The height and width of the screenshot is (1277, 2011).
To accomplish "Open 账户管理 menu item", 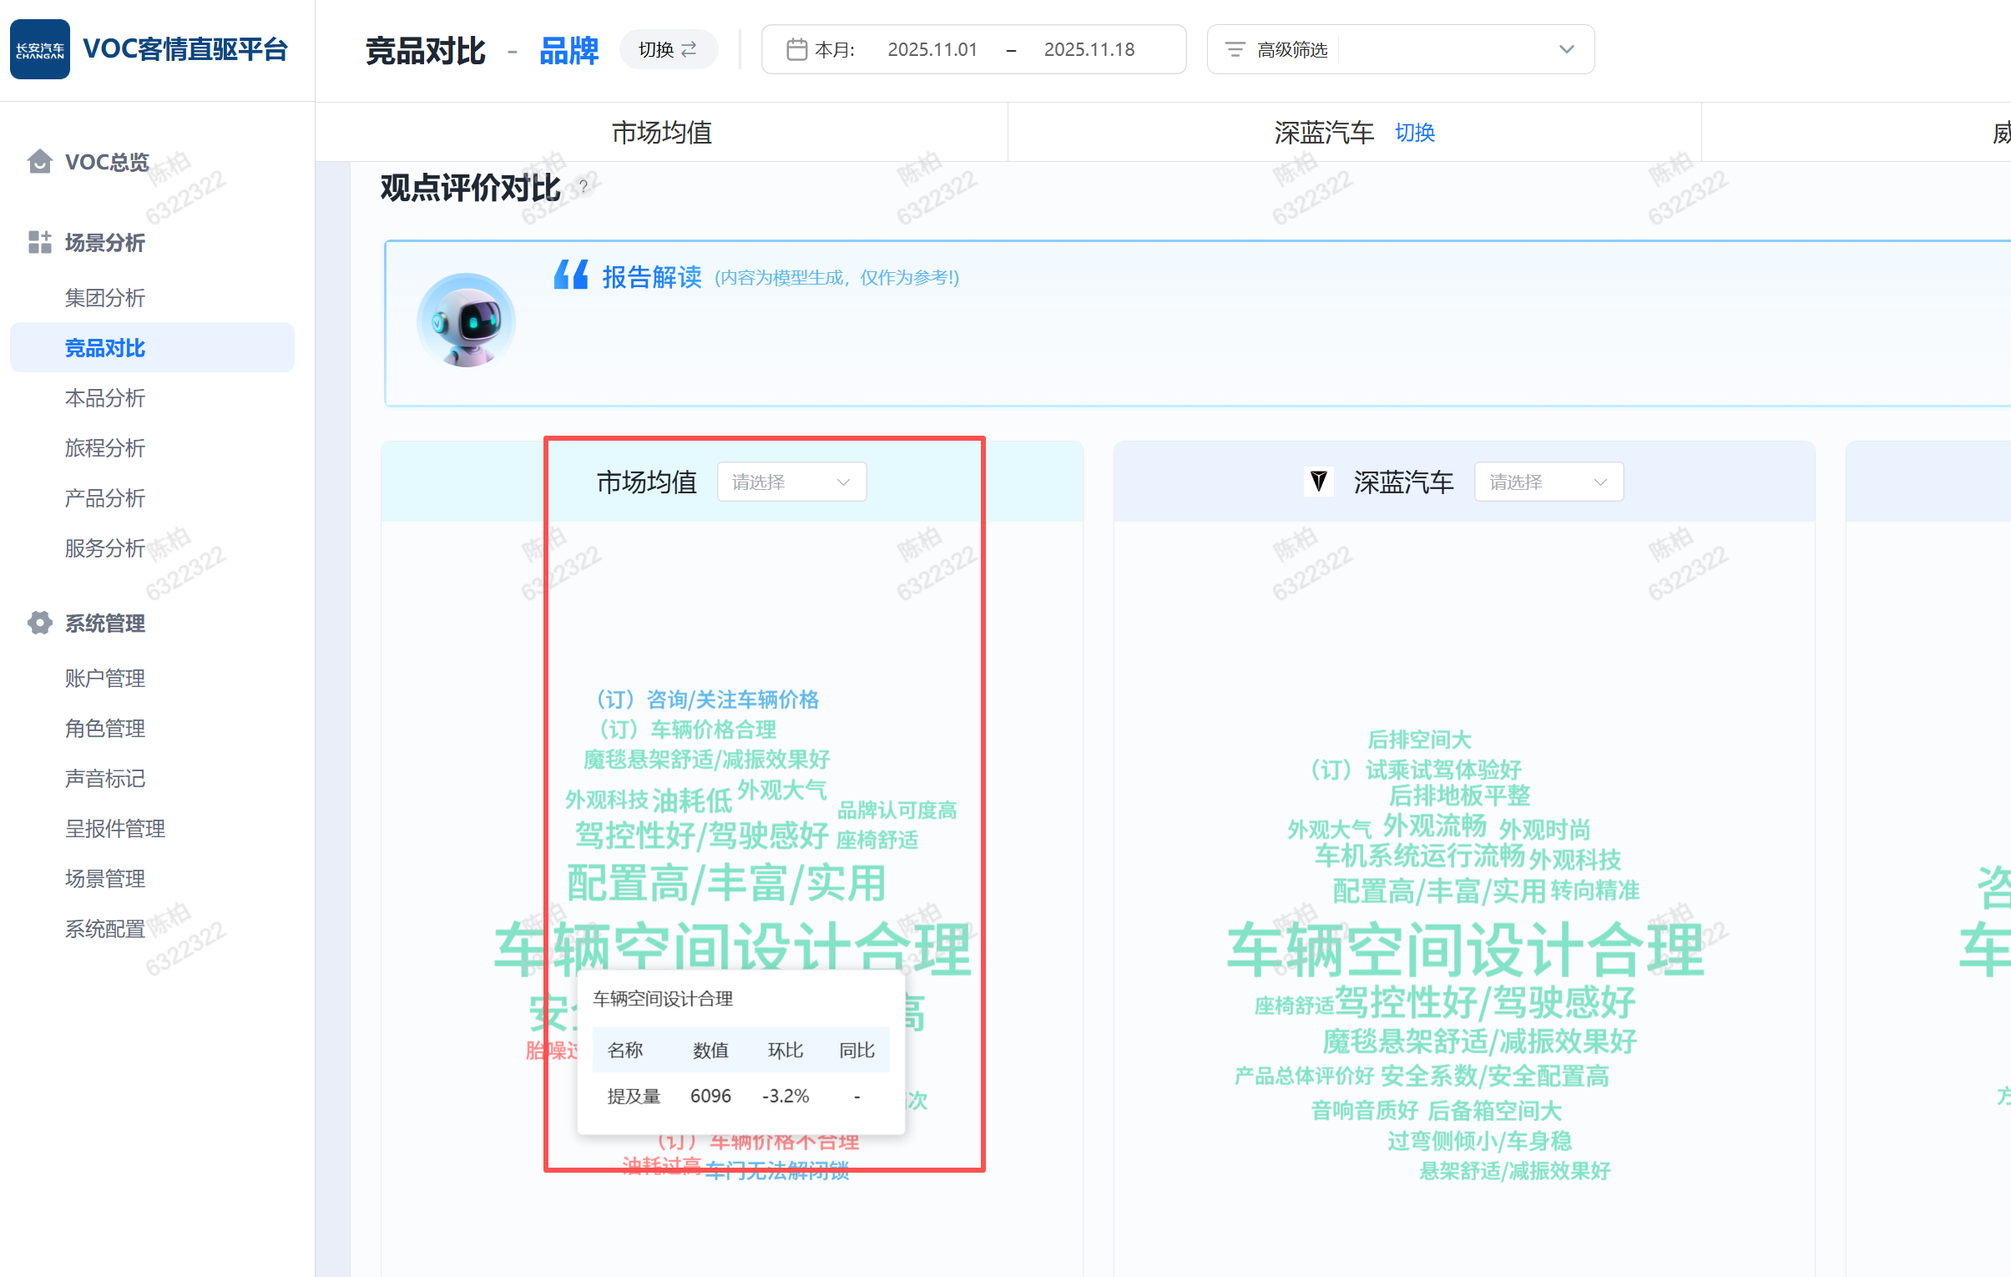I will 105,679.
